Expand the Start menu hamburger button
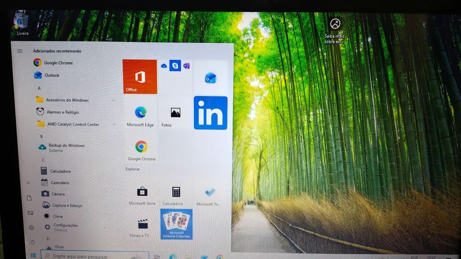The image size is (461, 259). (19, 51)
